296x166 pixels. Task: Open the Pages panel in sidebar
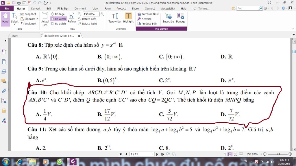4,62
